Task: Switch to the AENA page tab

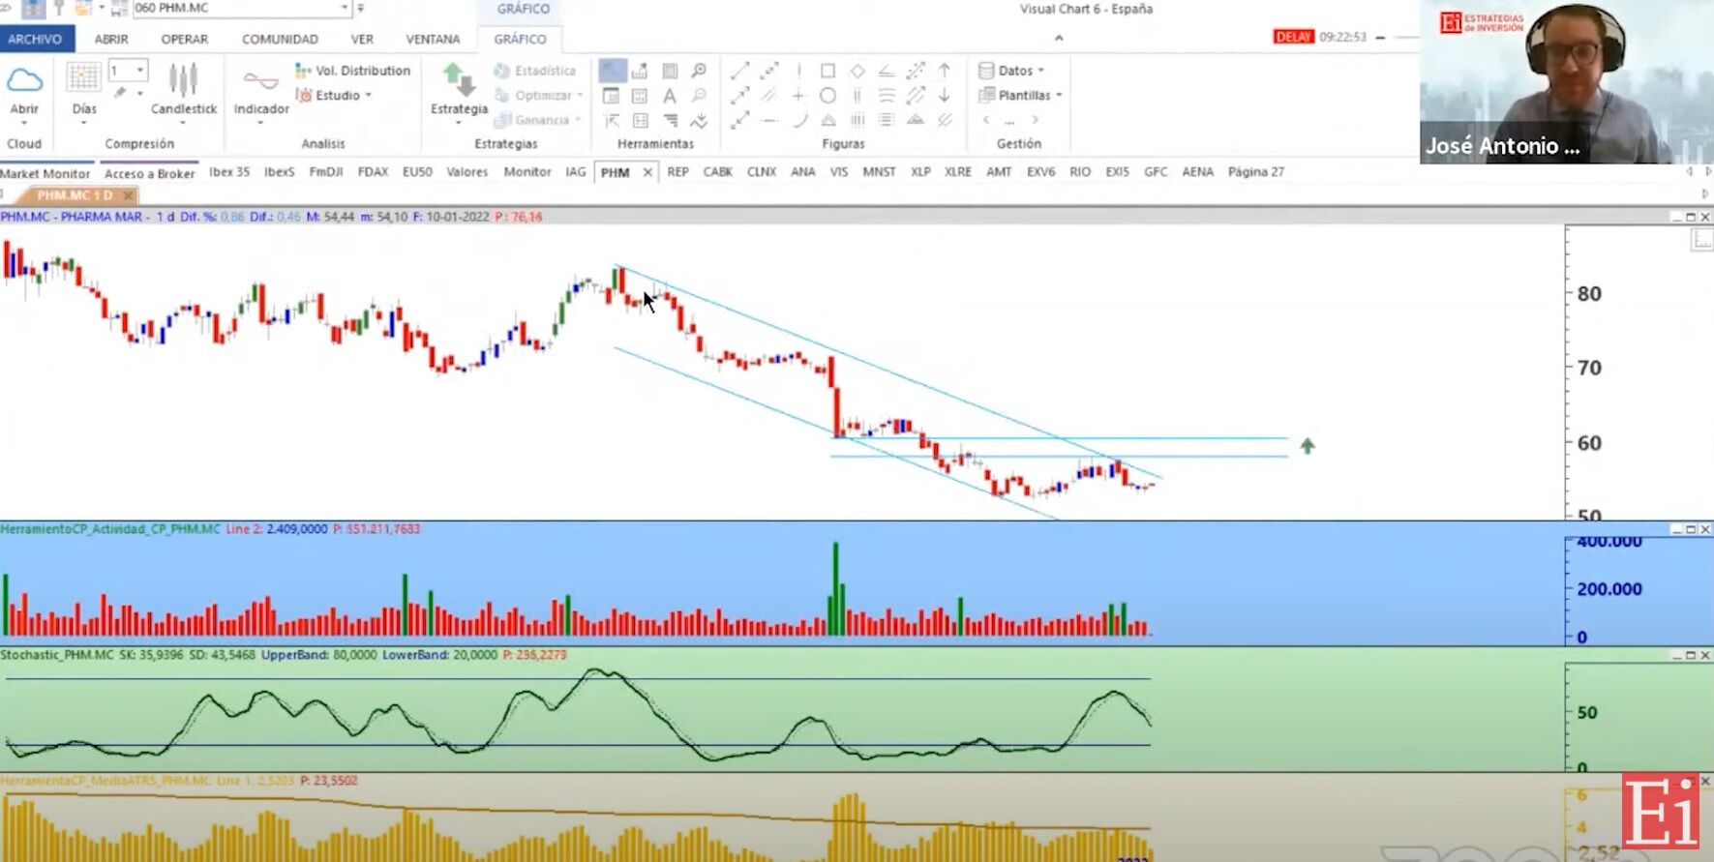Action: [x=1198, y=172]
